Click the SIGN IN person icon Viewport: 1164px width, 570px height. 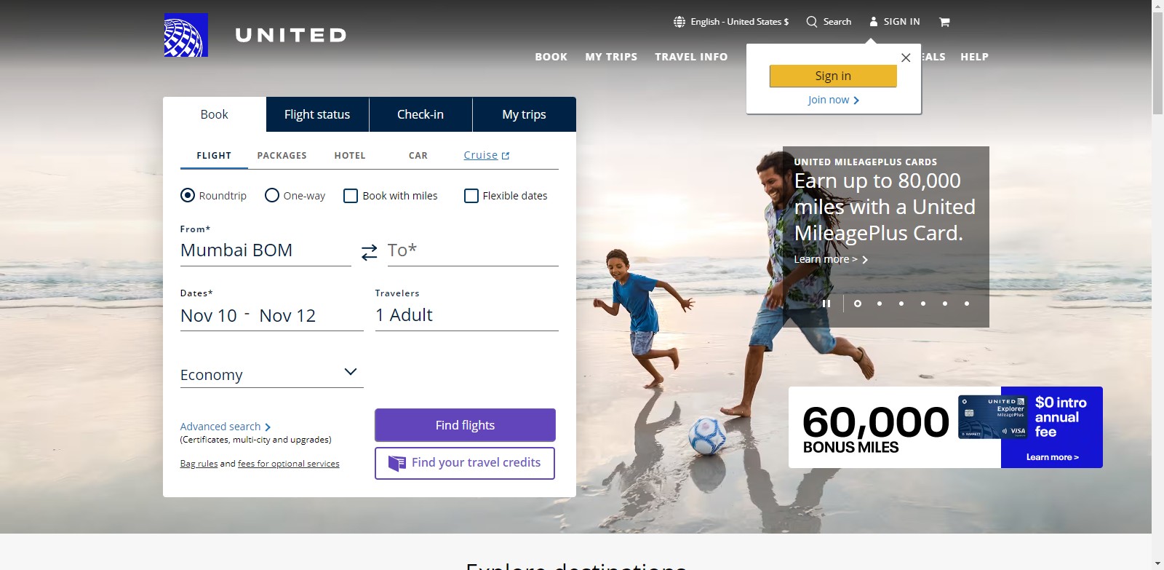tap(874, 22)
